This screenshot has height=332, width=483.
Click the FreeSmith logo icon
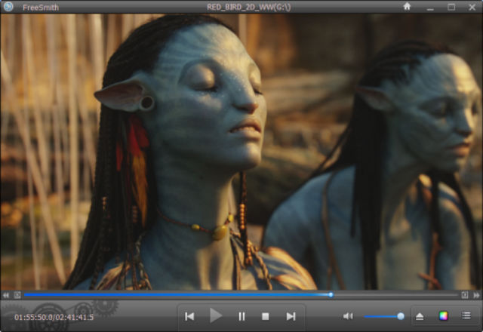point(9,7)
